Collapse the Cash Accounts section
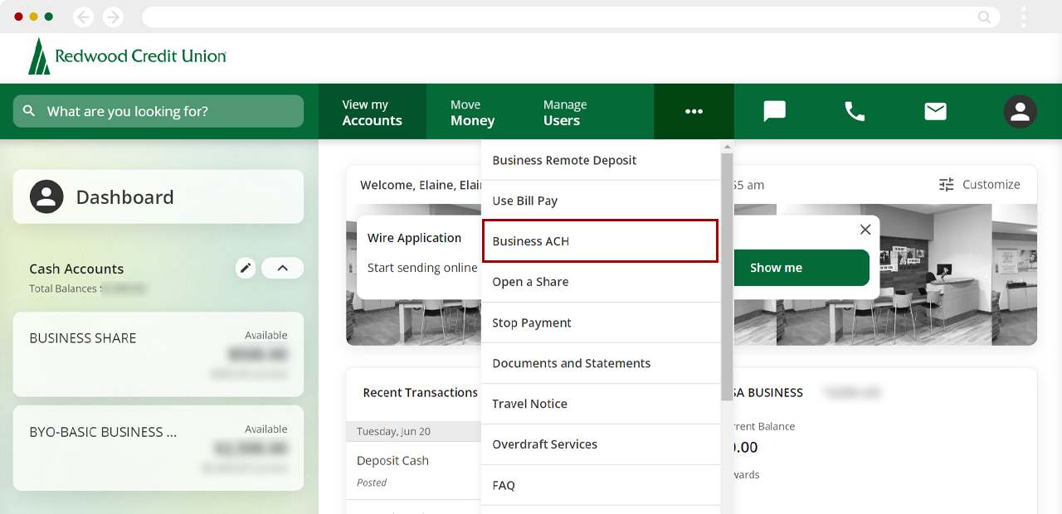1062x514 pixels. point(282,268)
